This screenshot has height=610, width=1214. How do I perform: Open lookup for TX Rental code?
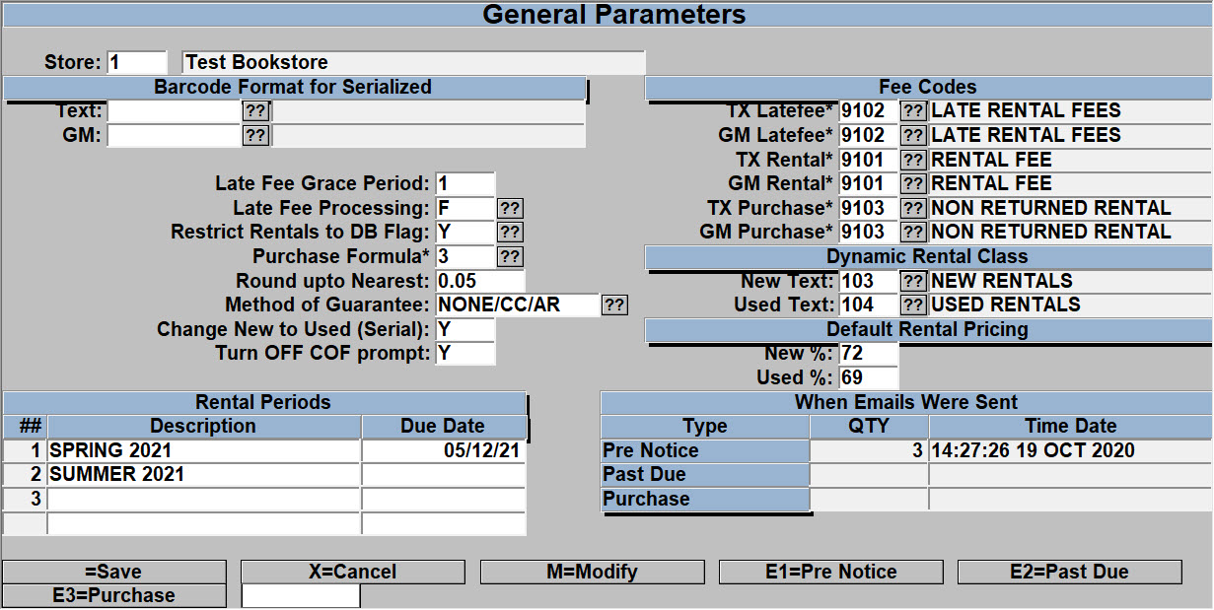[x=914, y=160]
